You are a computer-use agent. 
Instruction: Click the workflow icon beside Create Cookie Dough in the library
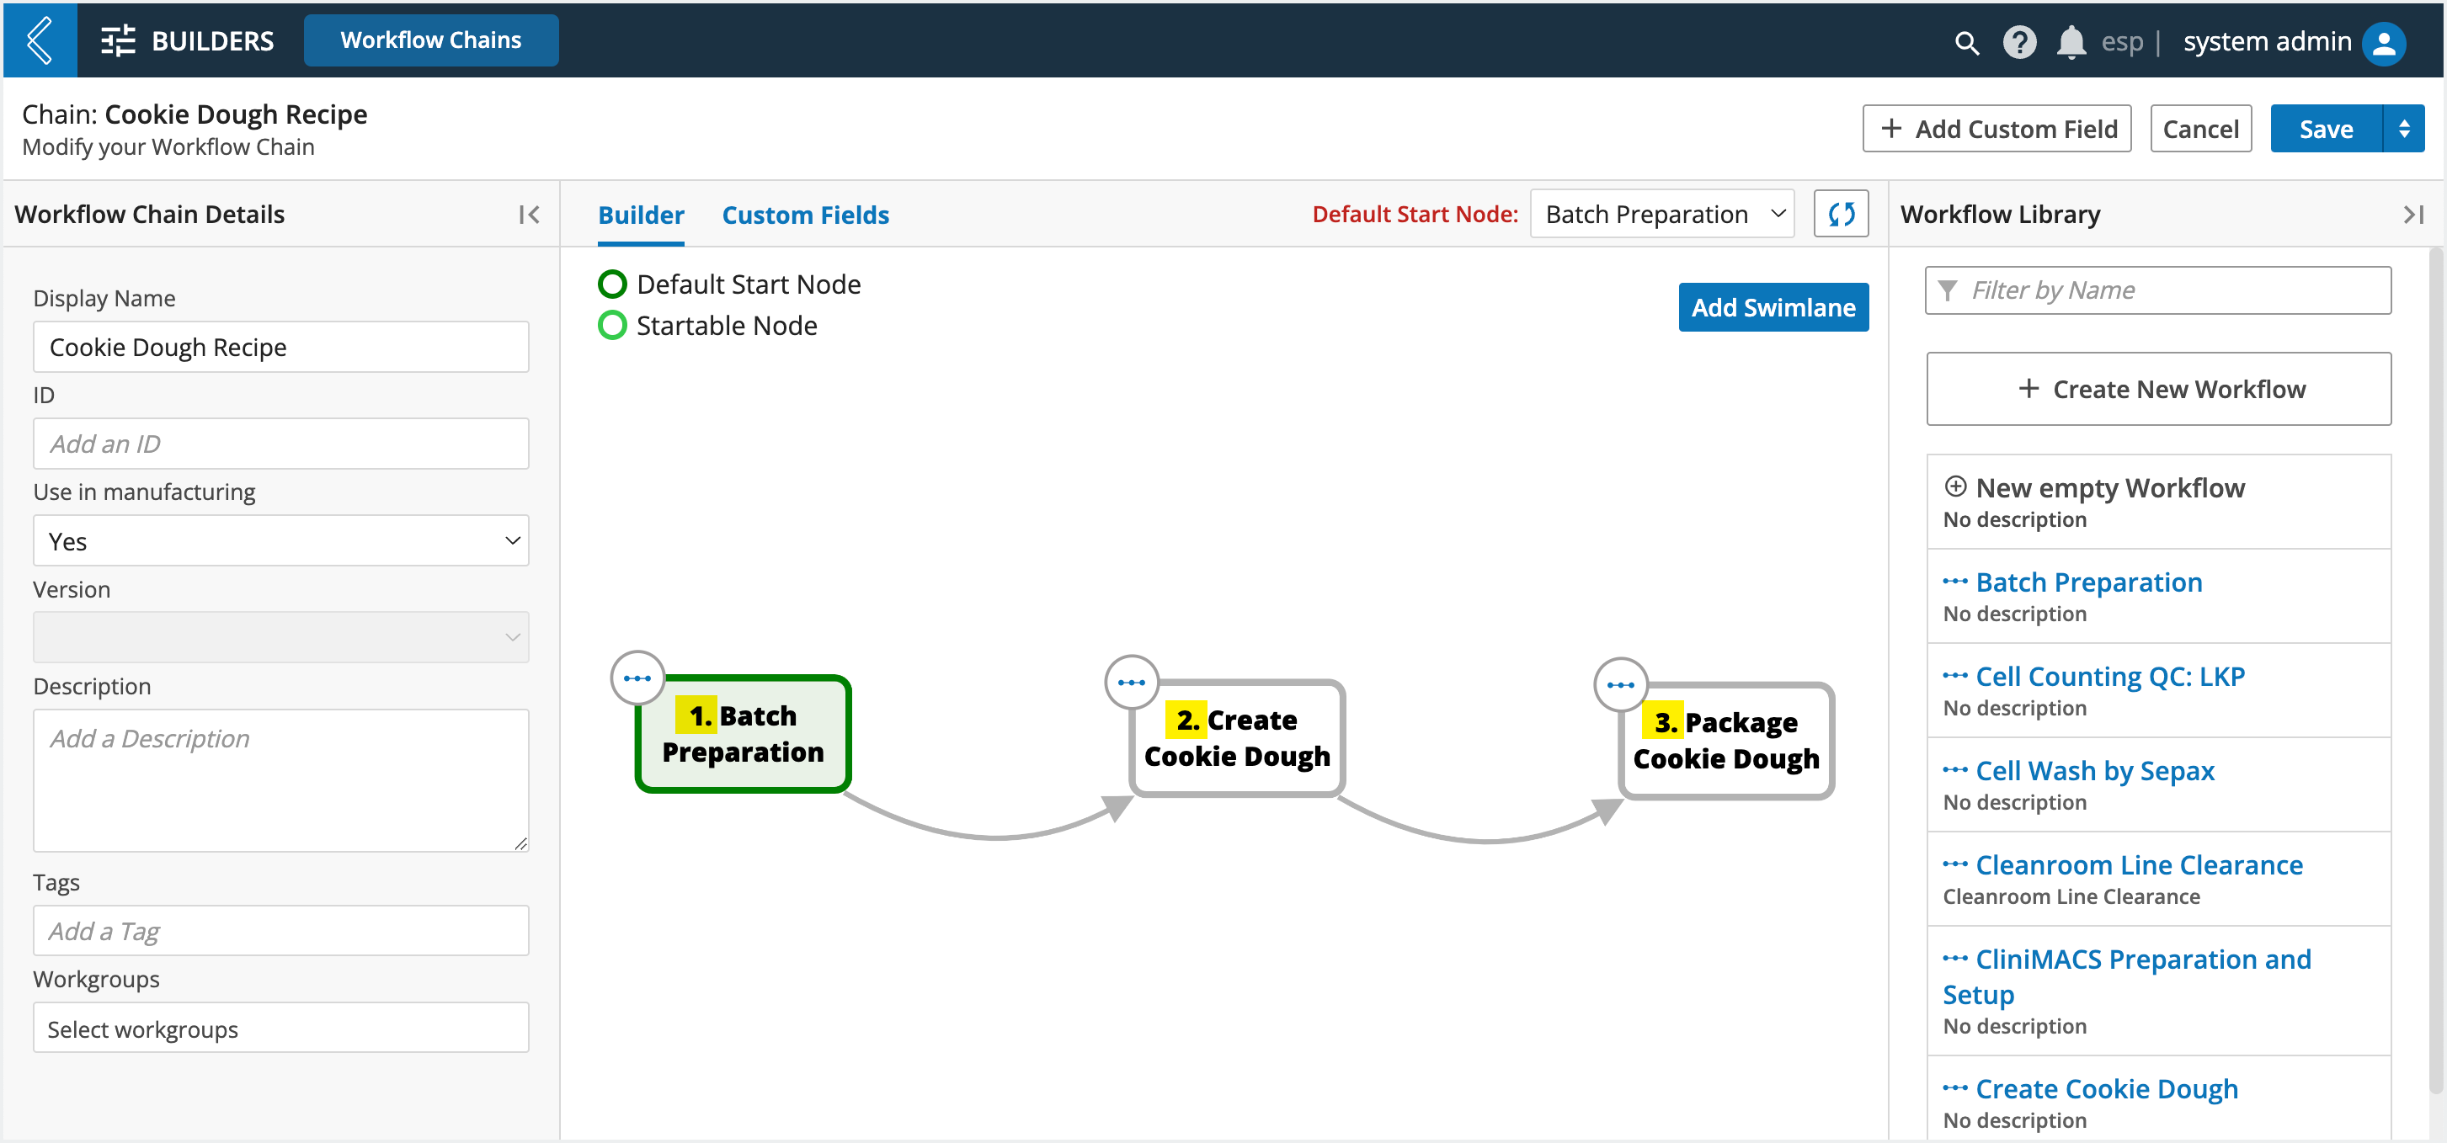coord(1955,1088)
